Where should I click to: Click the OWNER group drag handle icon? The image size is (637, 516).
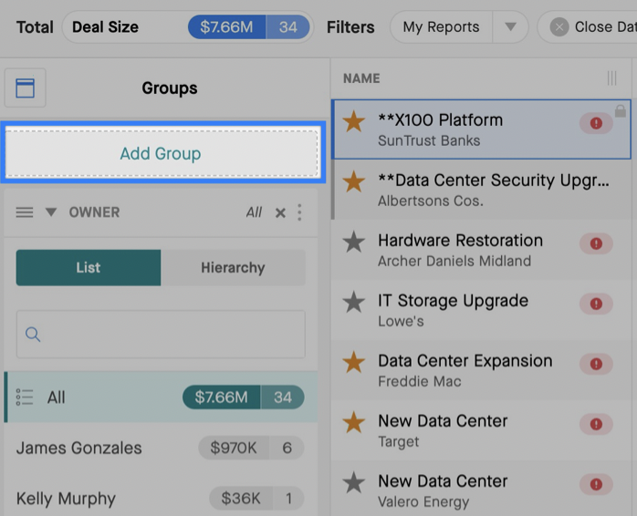25,212
